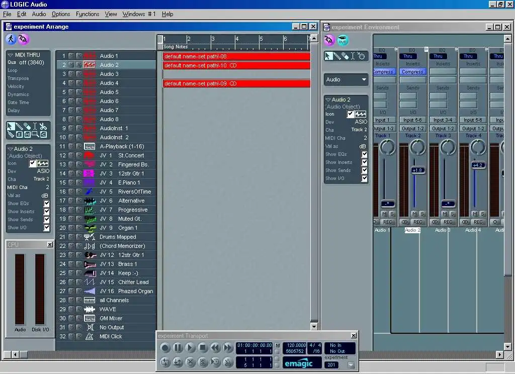515x374 pixels.
Task: Select the Eraser tool in the Environment toolbox
Action: [345, 56]
